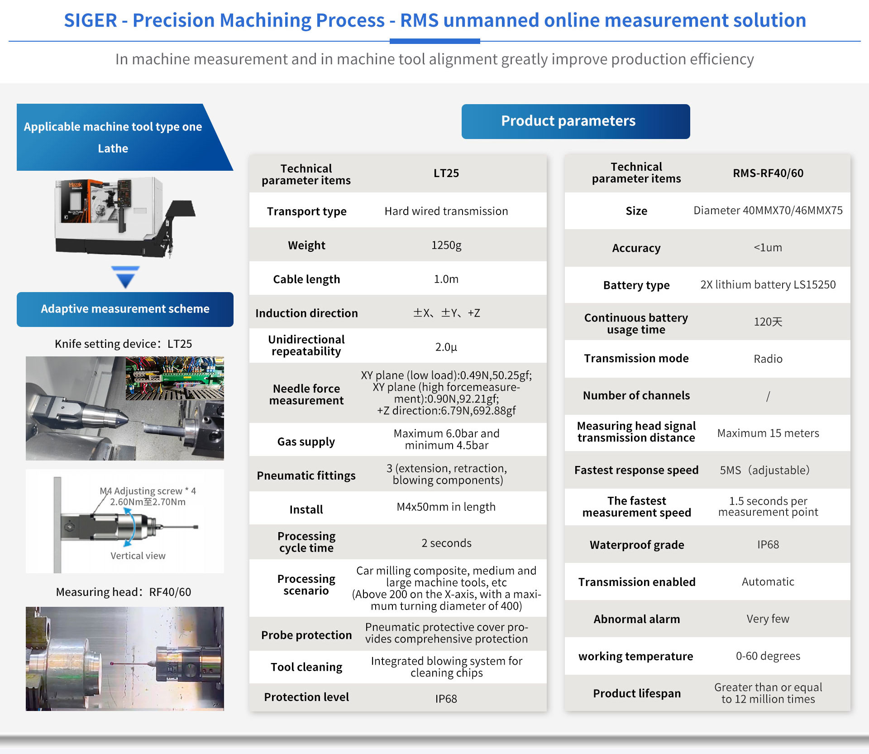Click the Applicable machine tool type one Lathe banner
This screenshot has height=754, width=869.
(x=125, y=137)
